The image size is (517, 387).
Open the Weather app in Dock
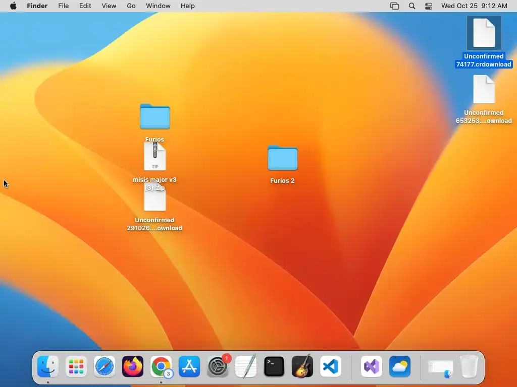pyautogui.click(x=400, y=366)
